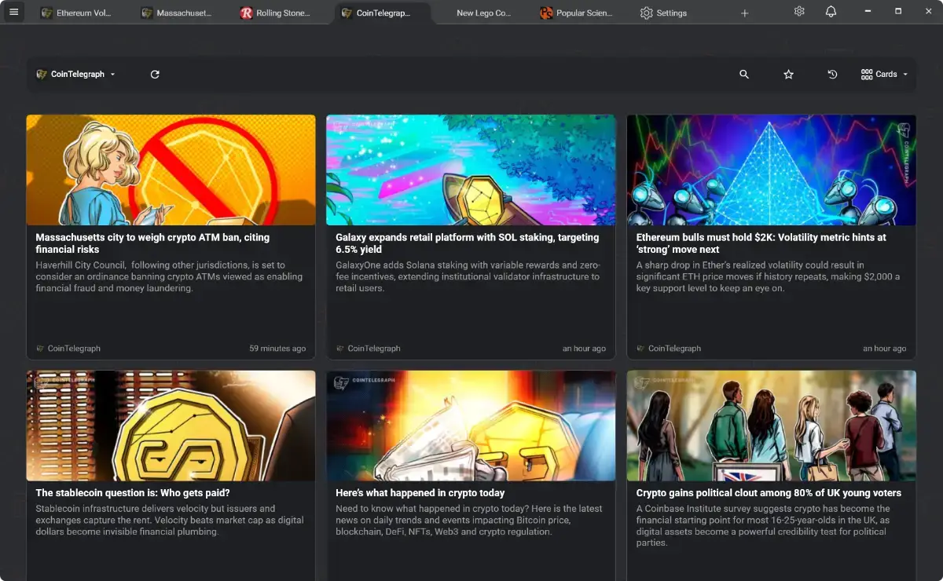The image size is (943, 581).
Task: Click the Ethereum bulls article thumbnail image
Action: 771,170
